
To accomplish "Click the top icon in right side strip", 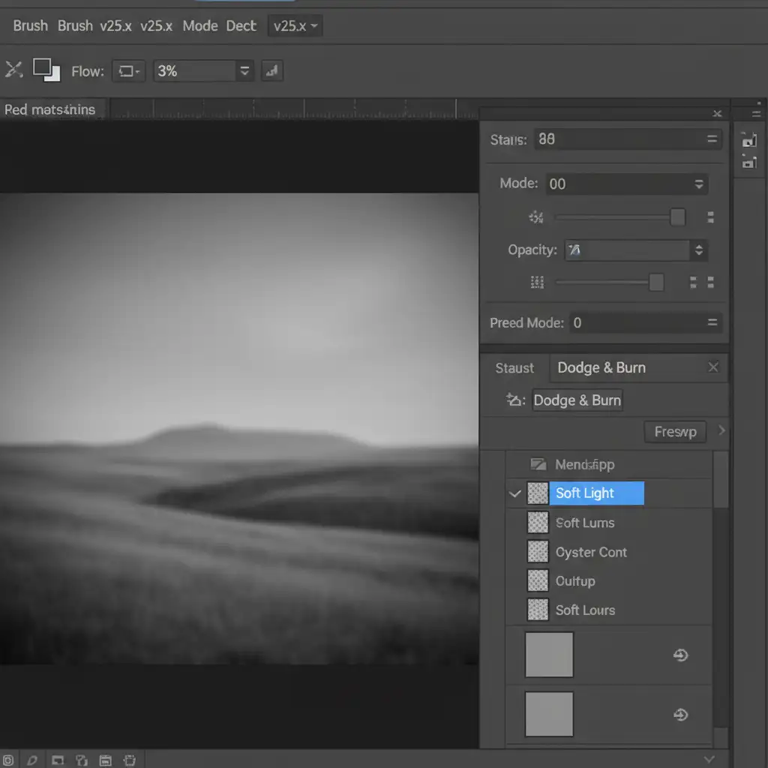I will click(x=748, y=139).
